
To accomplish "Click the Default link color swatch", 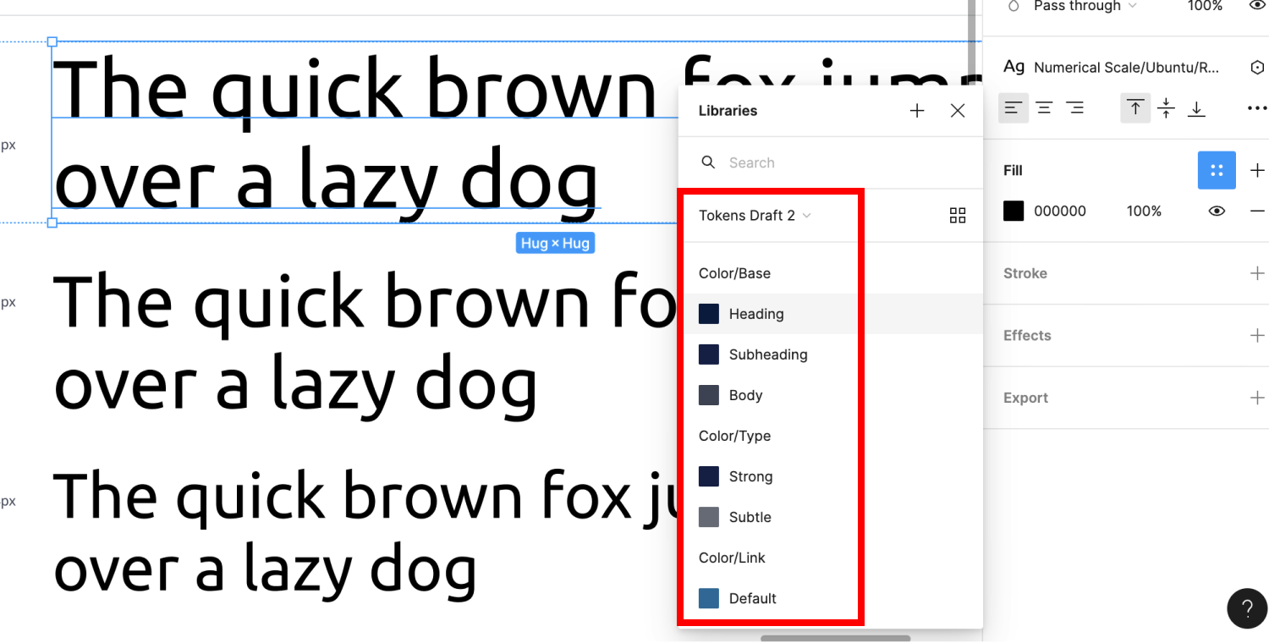I will 708,598.
